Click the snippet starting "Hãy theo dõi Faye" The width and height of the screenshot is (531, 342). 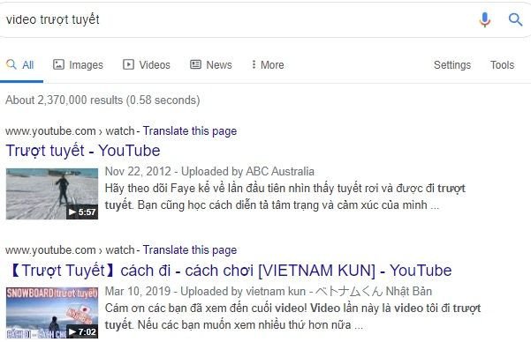[285, 197]
